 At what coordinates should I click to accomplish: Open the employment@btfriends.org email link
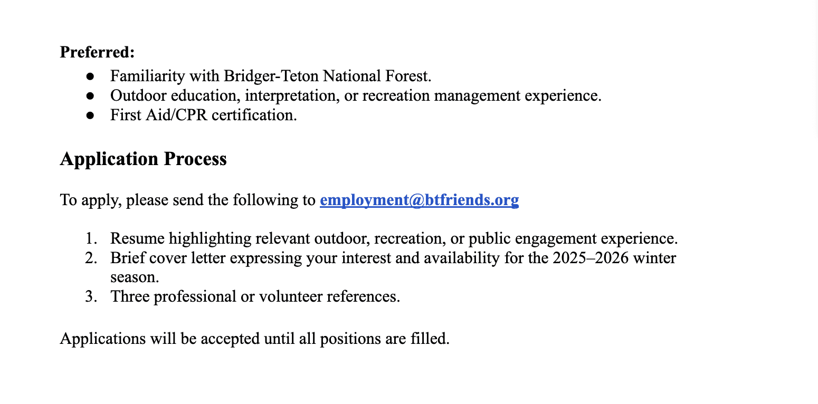click(419, 200)
